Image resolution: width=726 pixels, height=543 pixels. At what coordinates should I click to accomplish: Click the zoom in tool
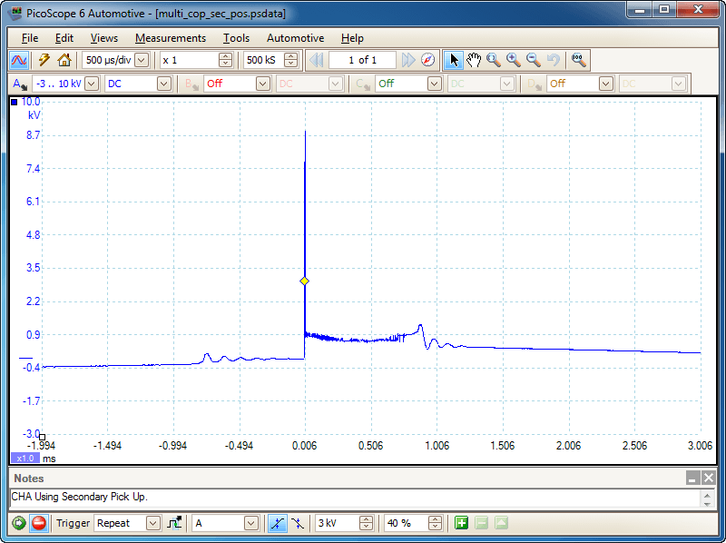click(514, 60)
